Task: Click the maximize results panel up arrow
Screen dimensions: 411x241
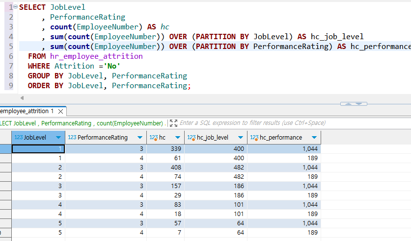Action: point(348,104)
